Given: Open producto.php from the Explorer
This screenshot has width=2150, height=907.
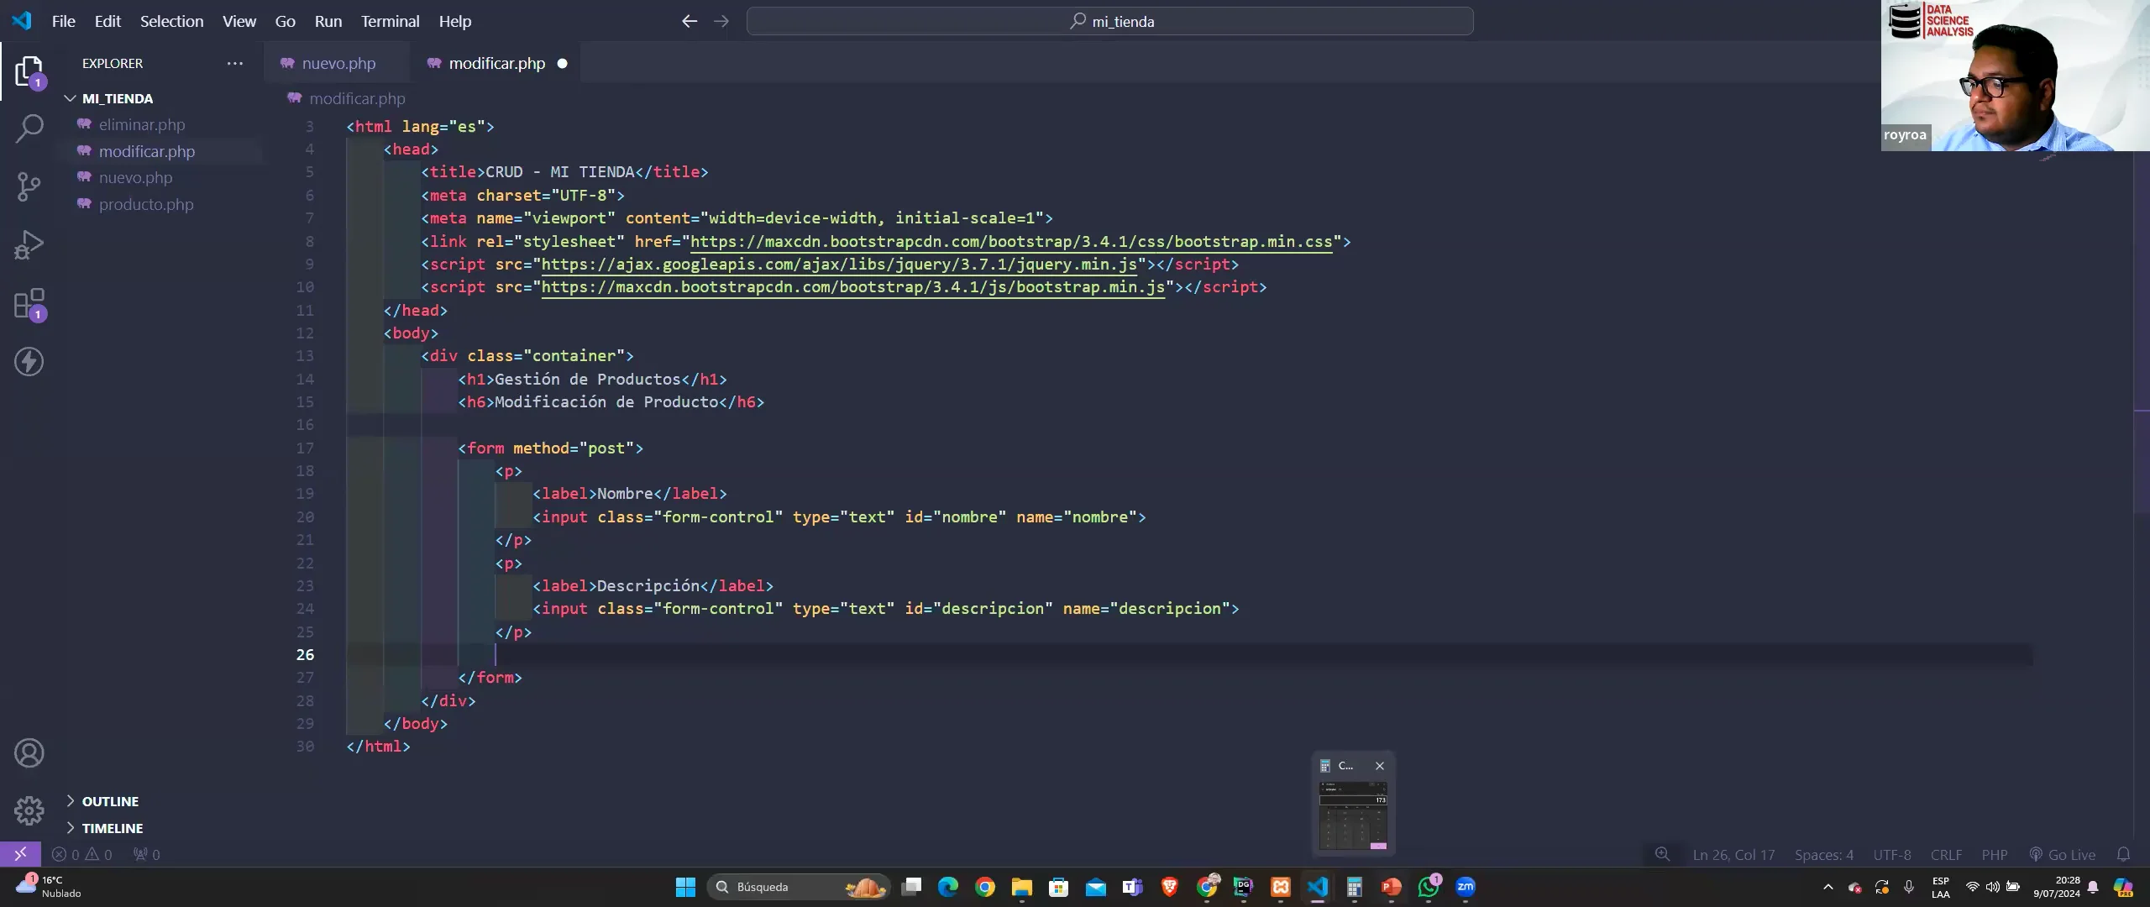Looking at the screenshot, I should click(144, 204).
